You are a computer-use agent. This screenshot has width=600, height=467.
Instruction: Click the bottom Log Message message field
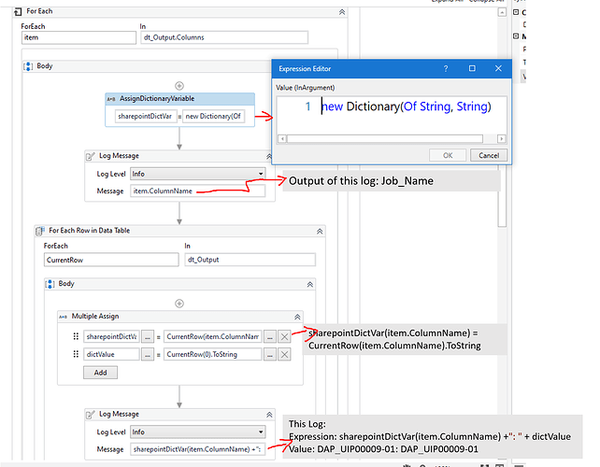[x=198, y=449]
